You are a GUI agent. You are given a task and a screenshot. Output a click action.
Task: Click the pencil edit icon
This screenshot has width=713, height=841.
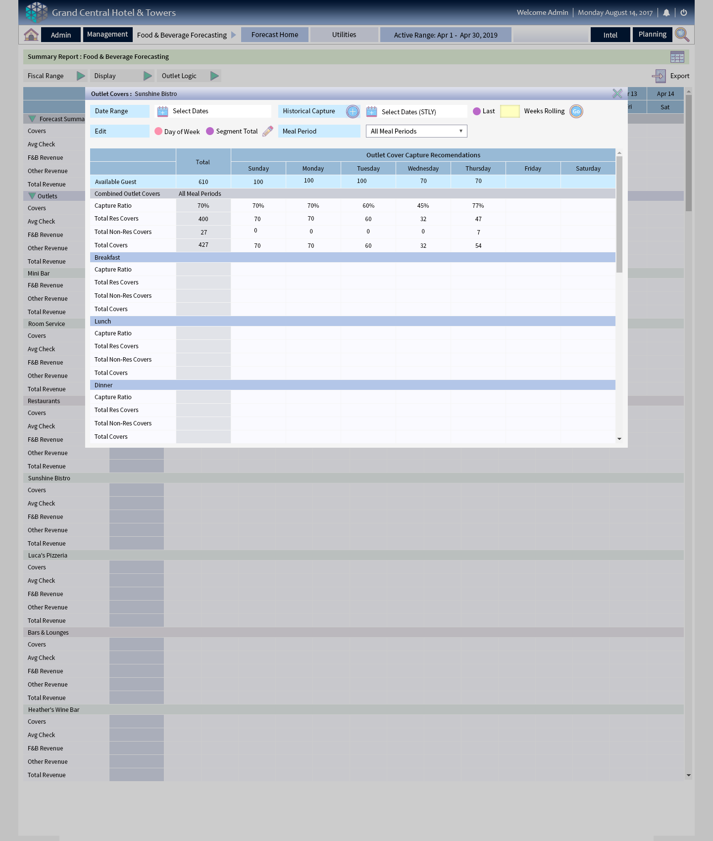click(x=268, y=132)
